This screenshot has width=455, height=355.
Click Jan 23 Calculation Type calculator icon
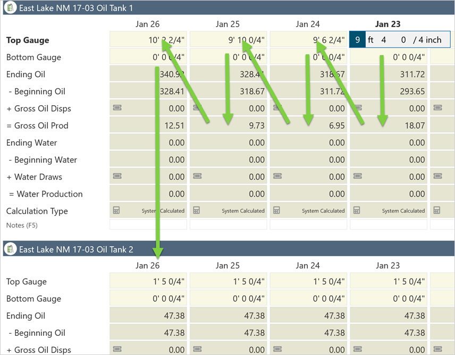click(357, 210)
